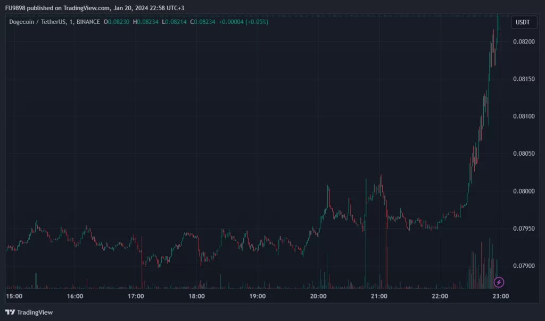545x321 pixels.
Task: Click the 0.08200 price scale label
Action: tap(522, 41)
